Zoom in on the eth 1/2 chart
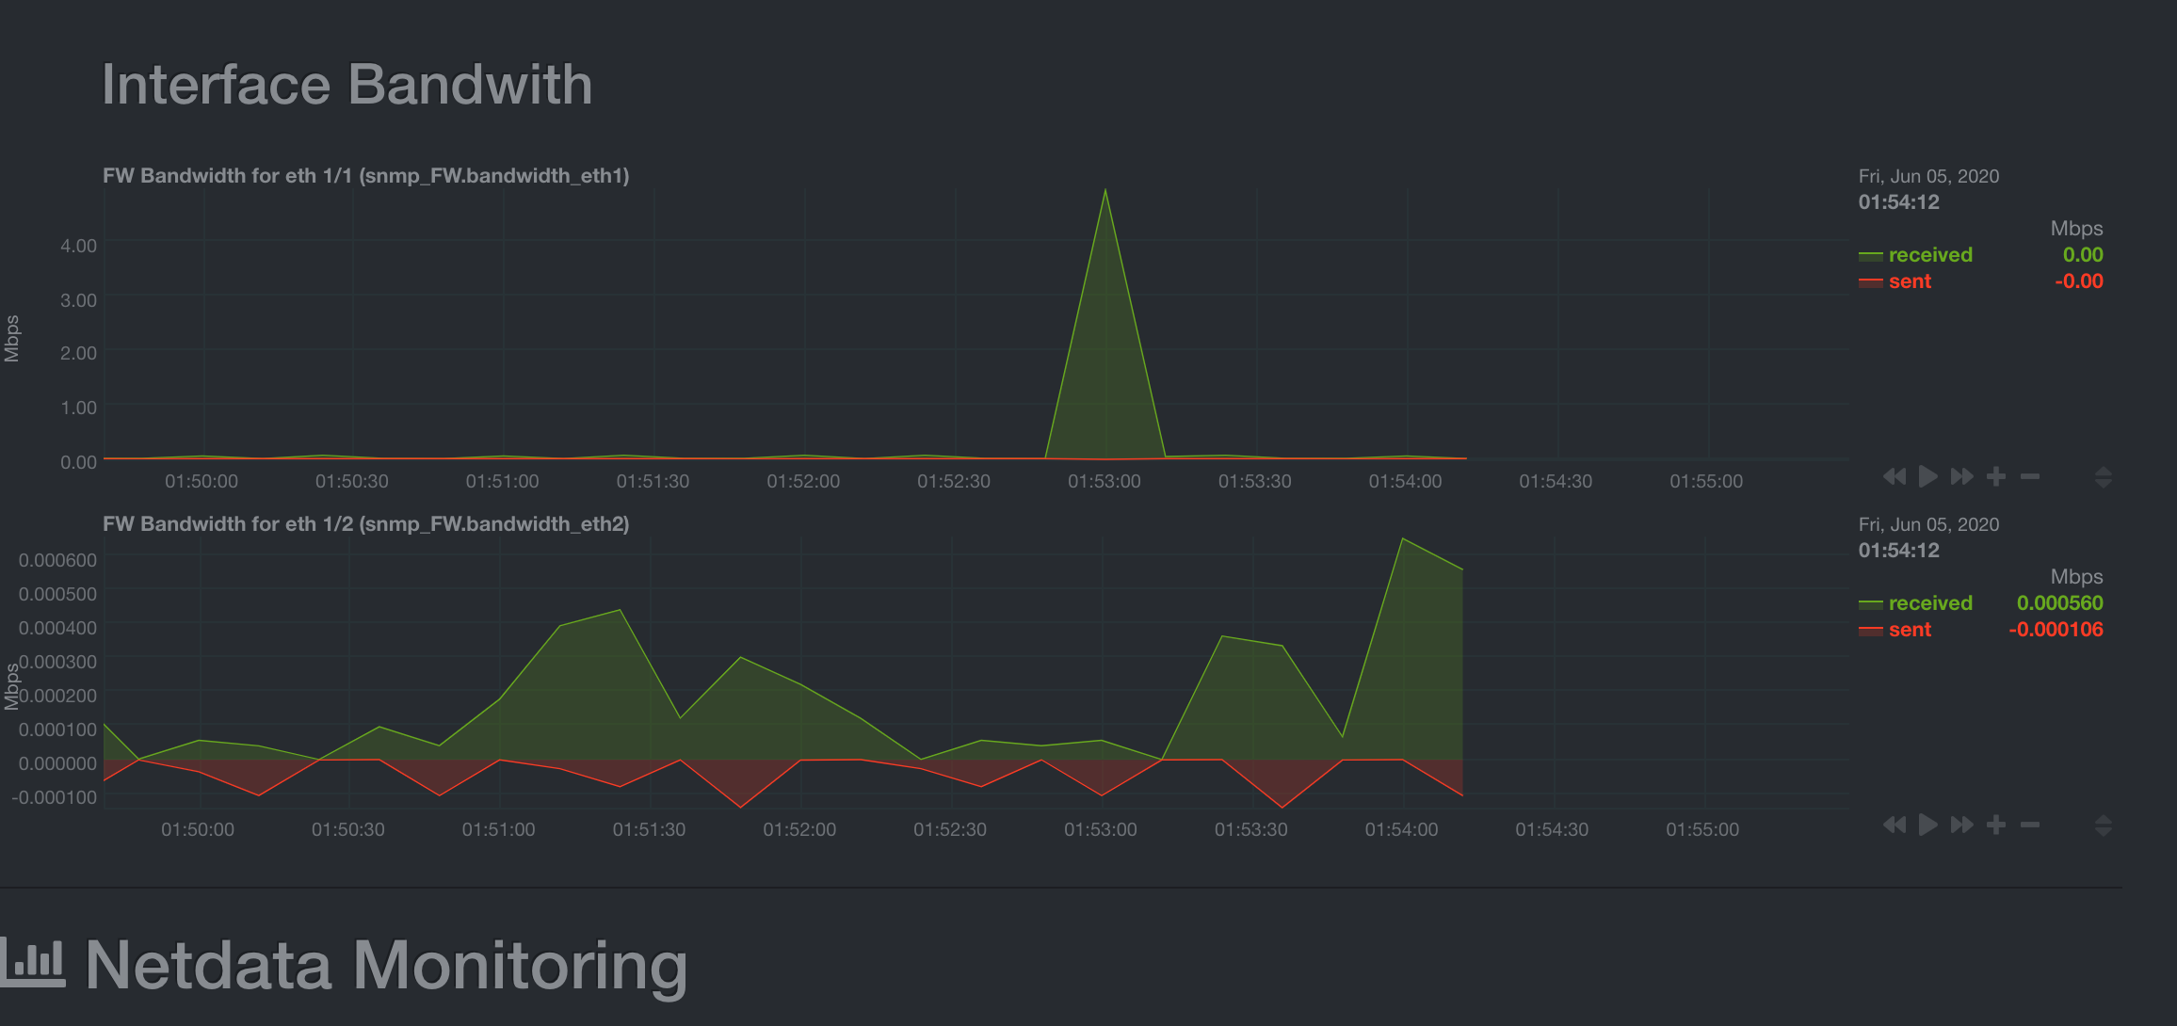Image resolution: width=2177 pixels, height=1026 pixels. pyautogui.click(x=1997, y=826)
